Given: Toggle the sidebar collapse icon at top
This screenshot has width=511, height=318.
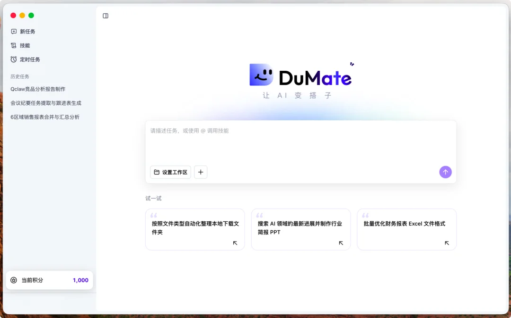Looking at the screenshot, I should pos(105,16).
